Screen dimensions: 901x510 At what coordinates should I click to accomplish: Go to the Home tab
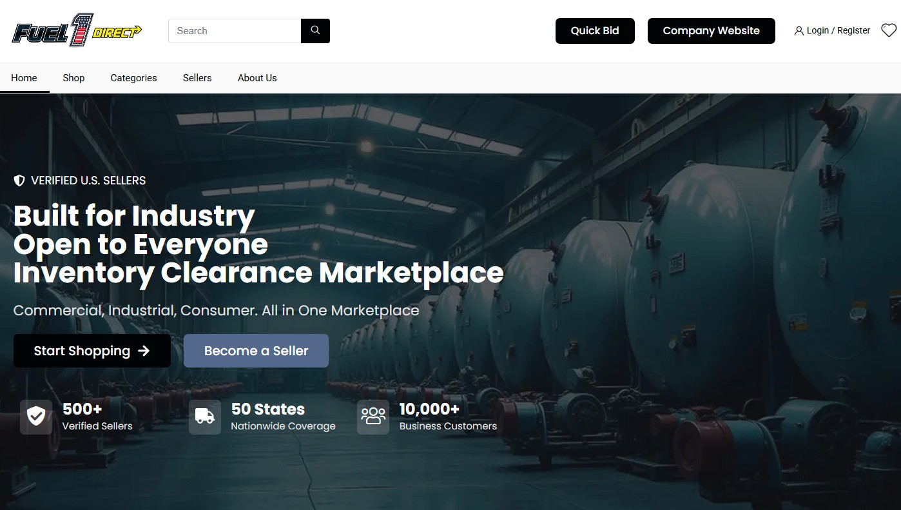pyautogui.click(x=24, y=77)
